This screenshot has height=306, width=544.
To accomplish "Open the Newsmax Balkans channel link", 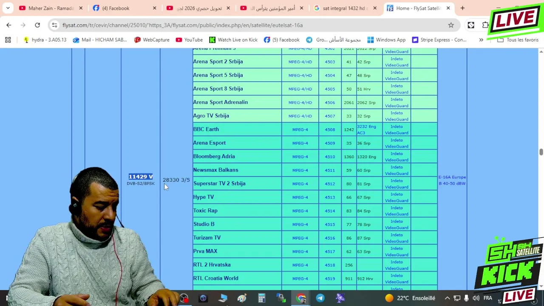I will pyautogui.click(x=215, y=170).
